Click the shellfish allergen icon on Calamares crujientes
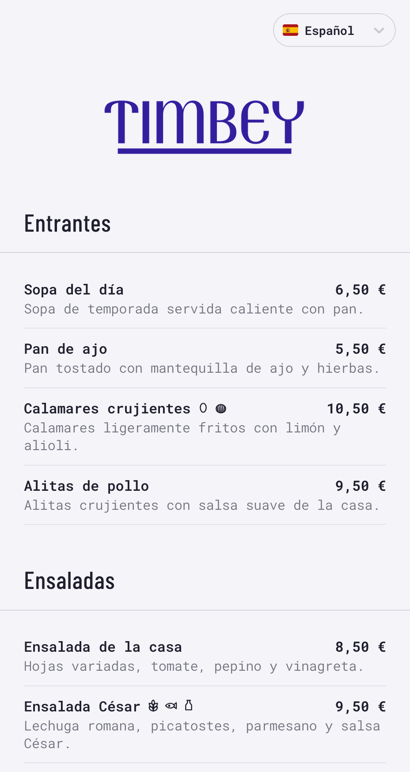The image size is (410, 772). coord(221,409)
